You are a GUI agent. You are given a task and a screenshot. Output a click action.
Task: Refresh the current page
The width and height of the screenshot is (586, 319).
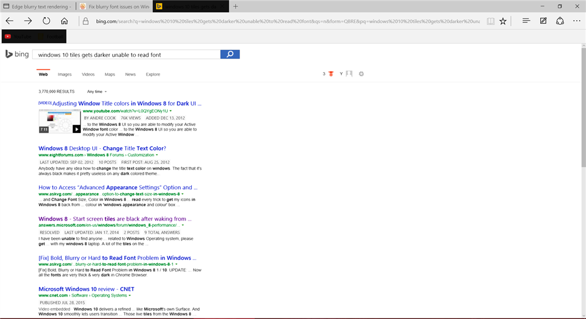point(46,21)
